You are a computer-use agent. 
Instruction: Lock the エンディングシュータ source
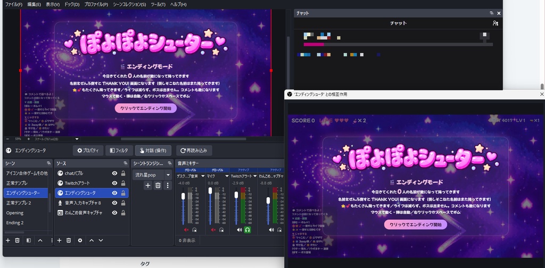coord(123,193)
